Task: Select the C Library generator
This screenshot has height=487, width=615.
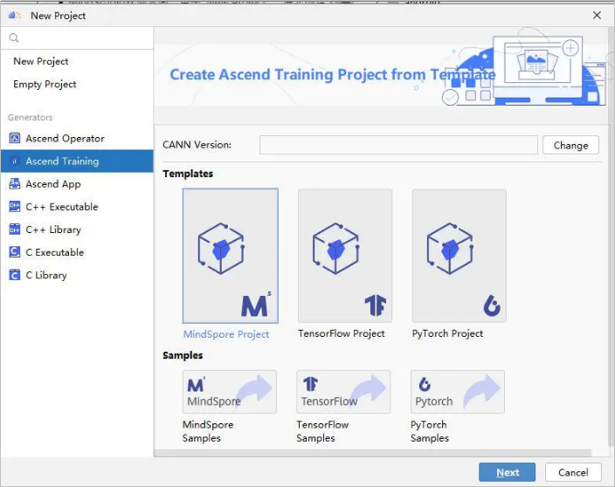Action: (x=77, y=275)
